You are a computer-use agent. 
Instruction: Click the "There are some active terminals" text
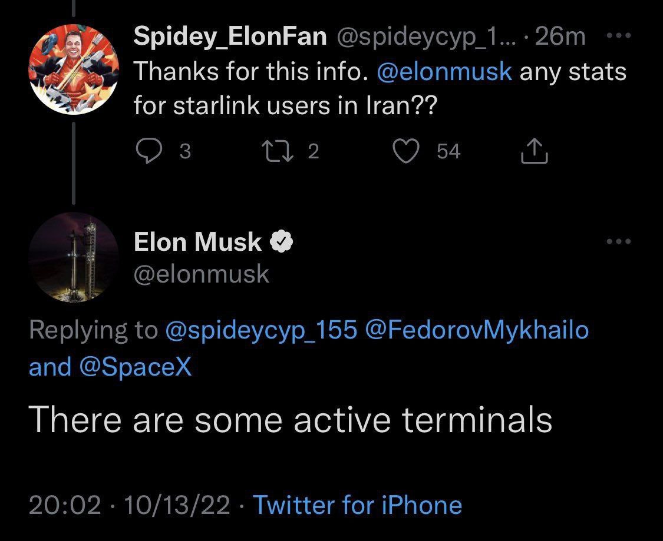coord(290,420)
